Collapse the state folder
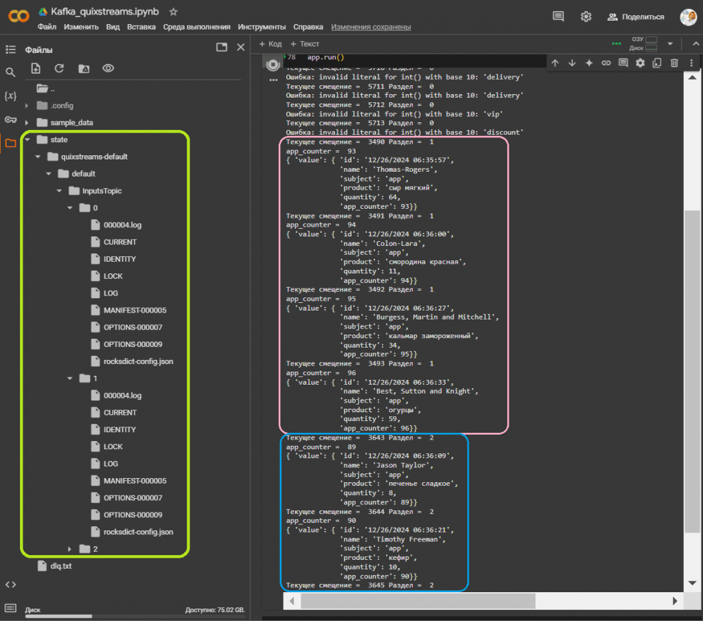This screenshot has height=621, width=703. pyautogui.click(x=28, y=139)
